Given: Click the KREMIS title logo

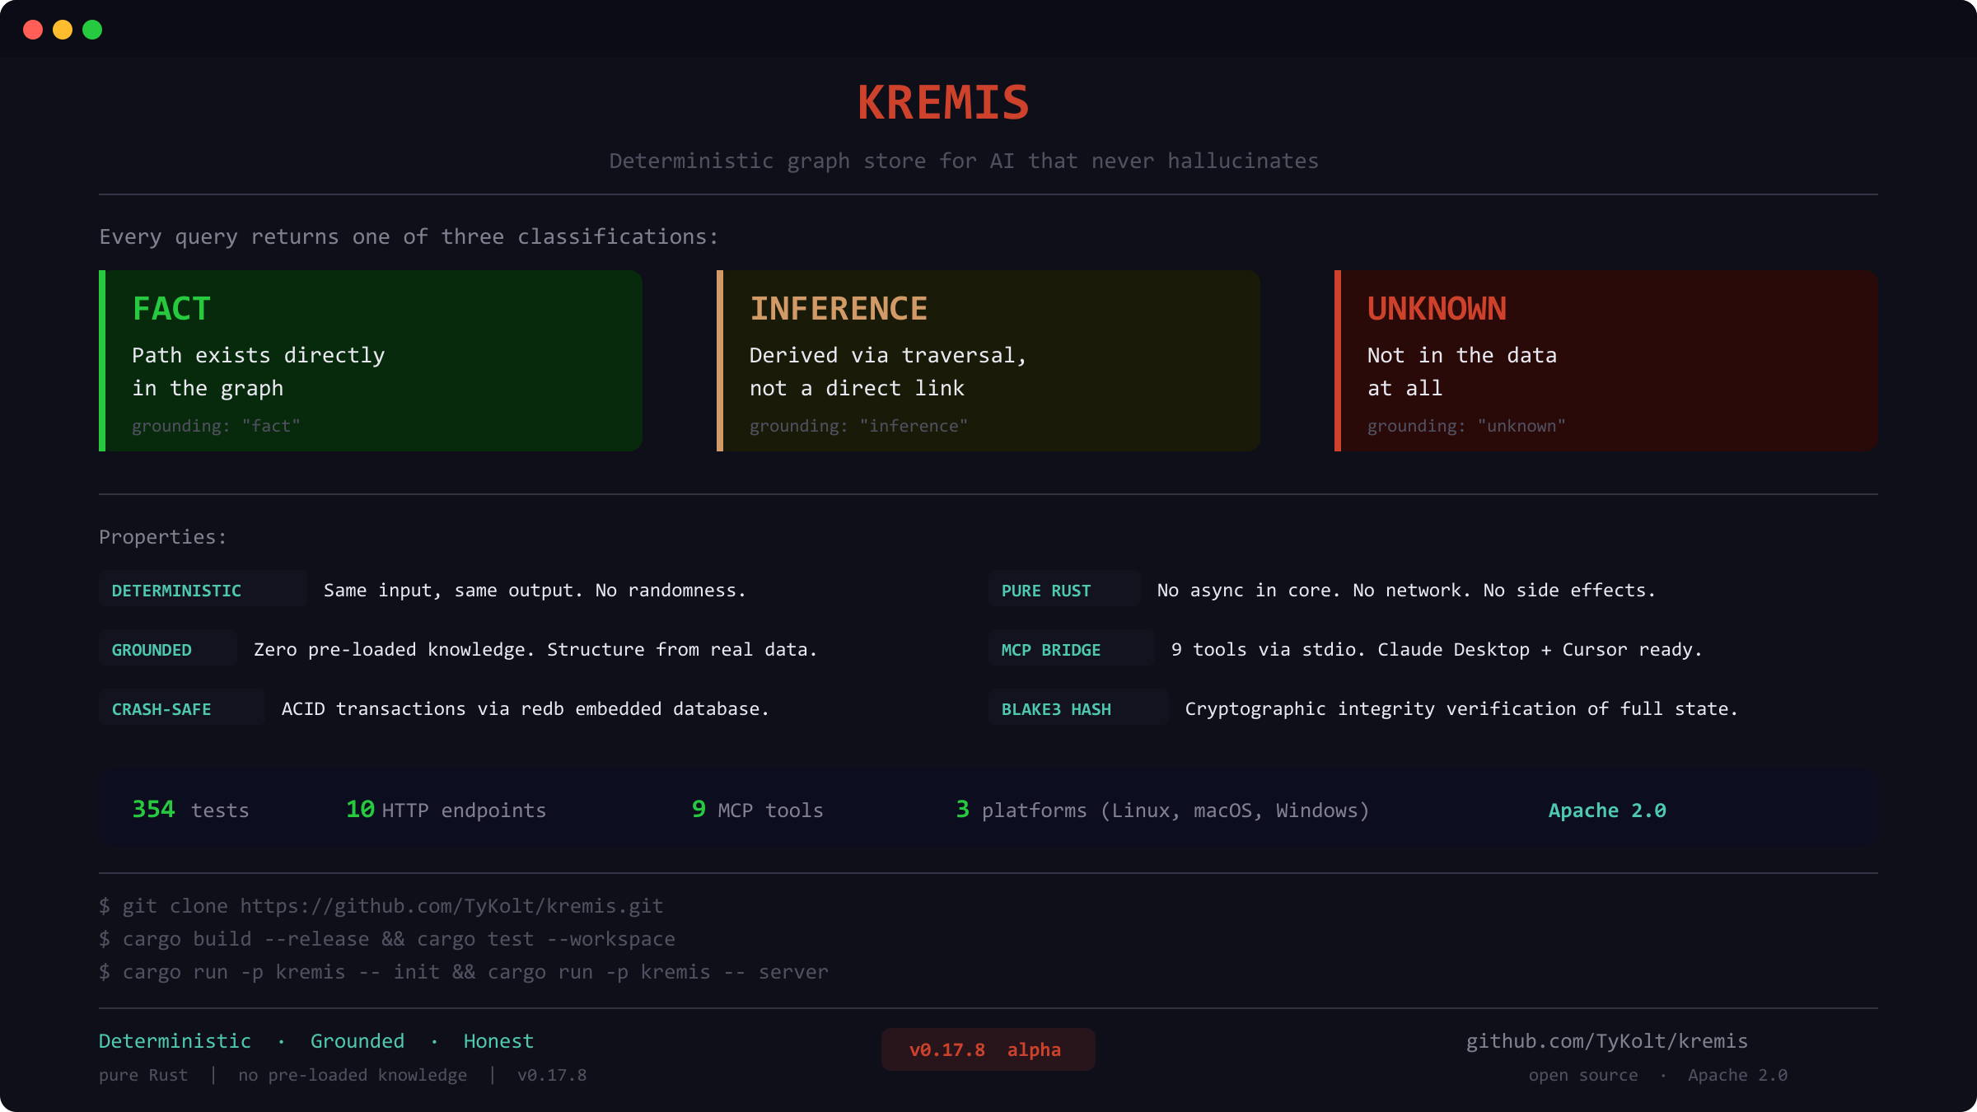Looking at the screenshot, I should (x=942, y=100).
